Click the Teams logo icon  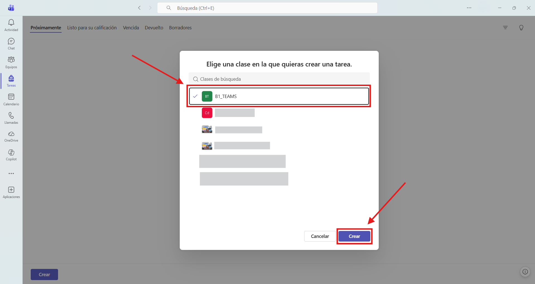click(11, 8)
